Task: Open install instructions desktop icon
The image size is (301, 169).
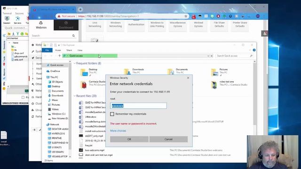Action: point(4,138)
